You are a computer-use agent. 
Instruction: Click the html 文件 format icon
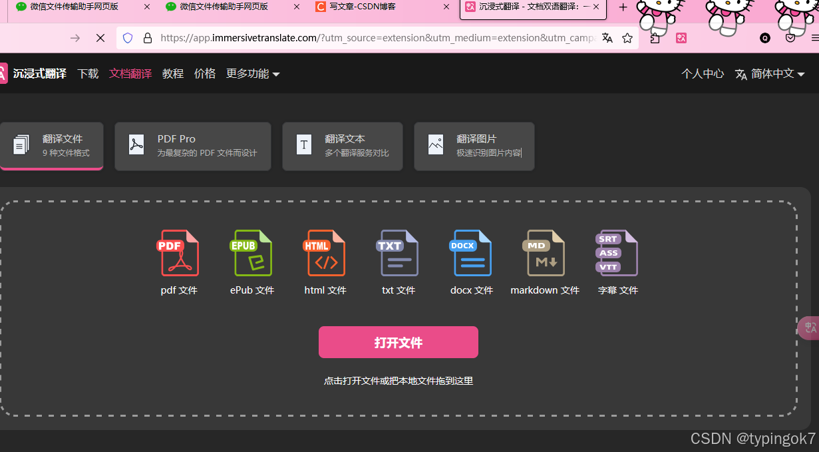point(325,253)
